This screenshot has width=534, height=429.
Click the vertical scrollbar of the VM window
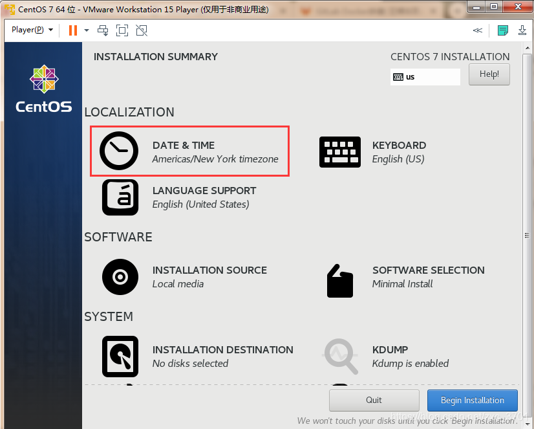pyautogui.click(x=527, y=235)
